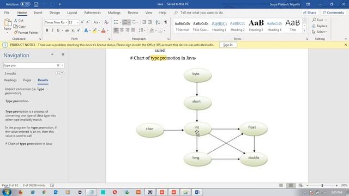This screenshot has width=349, height=196.
Task: Apply Text Effects icon
Action: 86,30
